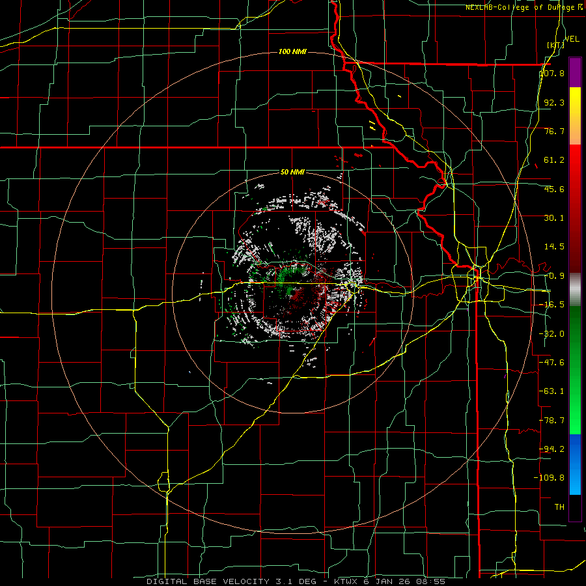Click the 92.3 velocity scale value
The width and height of the screenshot is (586, 586).
point(554,102)
